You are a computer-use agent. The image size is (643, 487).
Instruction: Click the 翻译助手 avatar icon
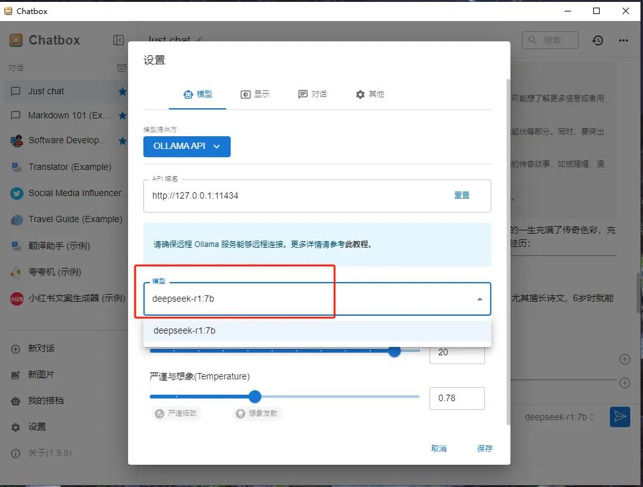tap(17, 246)
